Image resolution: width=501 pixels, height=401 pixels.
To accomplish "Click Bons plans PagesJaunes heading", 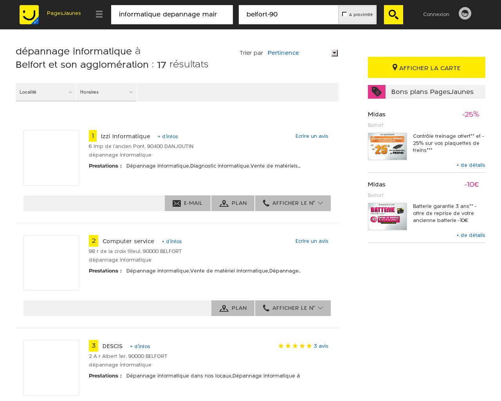I will tap(432, 92).
